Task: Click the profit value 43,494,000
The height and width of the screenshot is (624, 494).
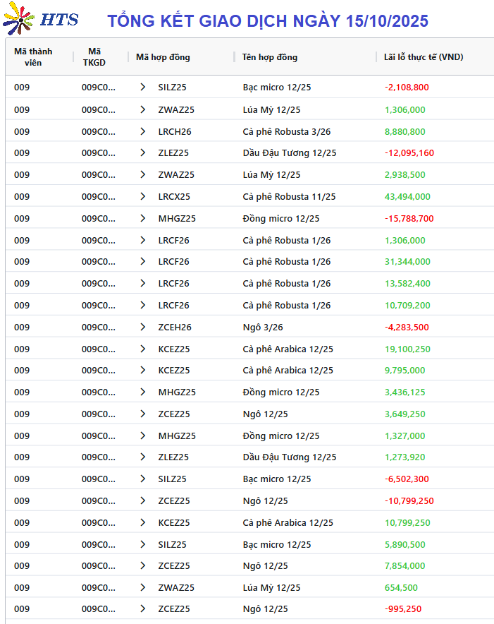Action: click(407, 197)
